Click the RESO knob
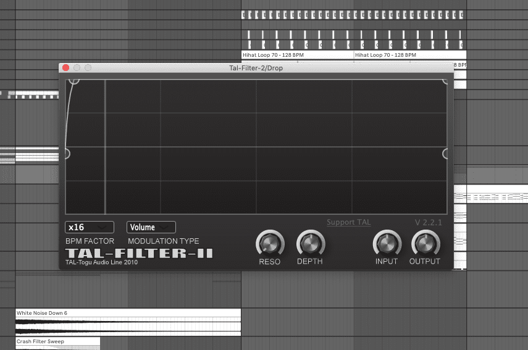Screen dimensions: 528x350 269,244
